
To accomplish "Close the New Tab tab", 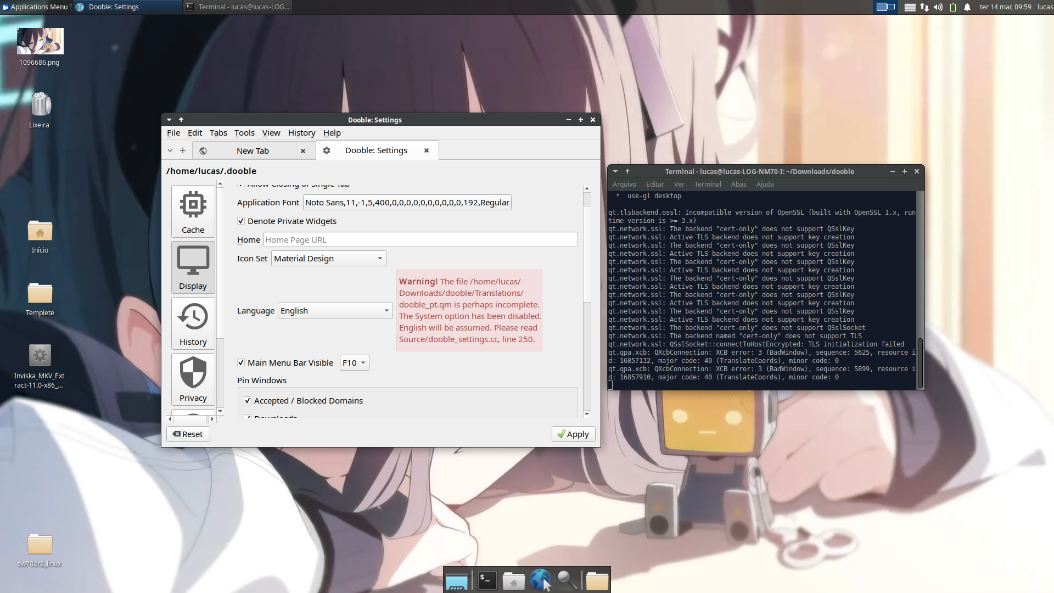I will 303,151.
